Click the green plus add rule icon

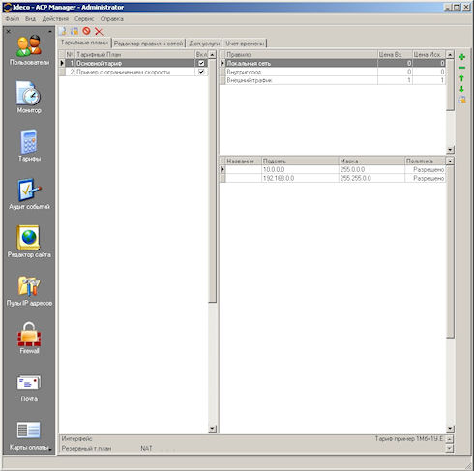pos(461,57)
